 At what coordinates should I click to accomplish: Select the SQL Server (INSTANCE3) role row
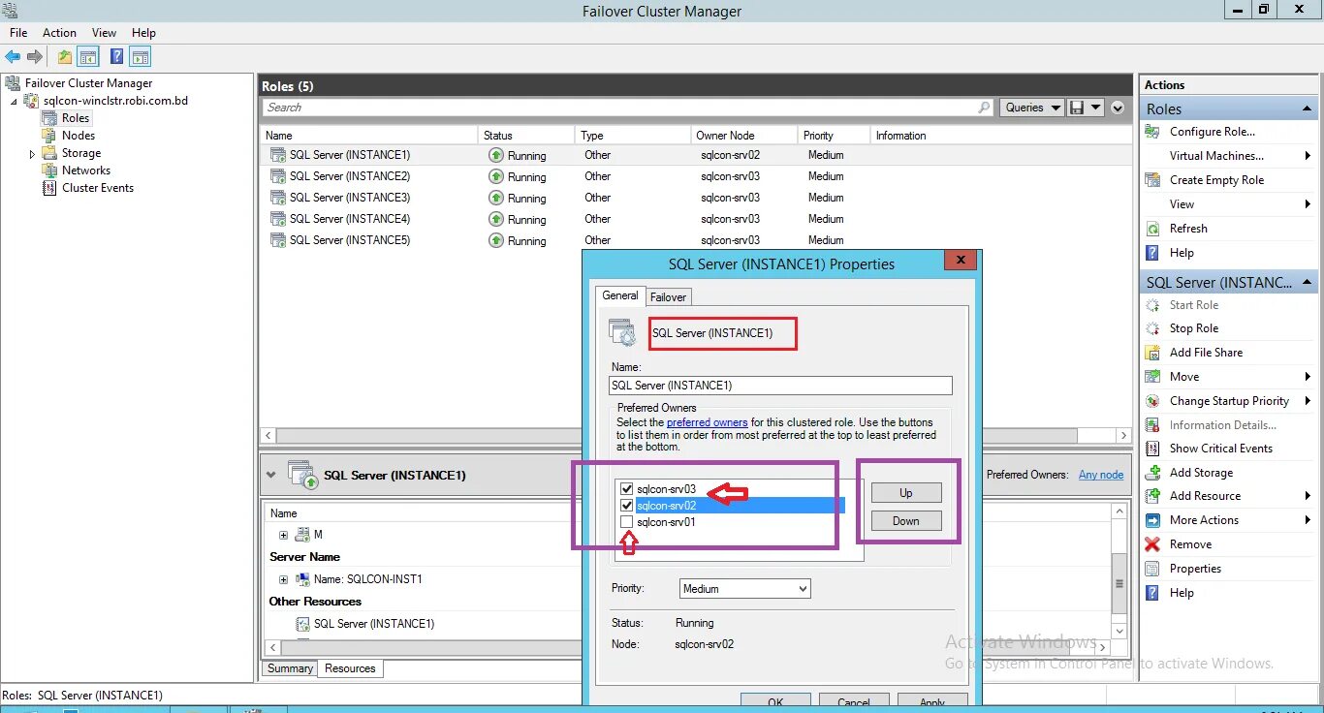697,198
